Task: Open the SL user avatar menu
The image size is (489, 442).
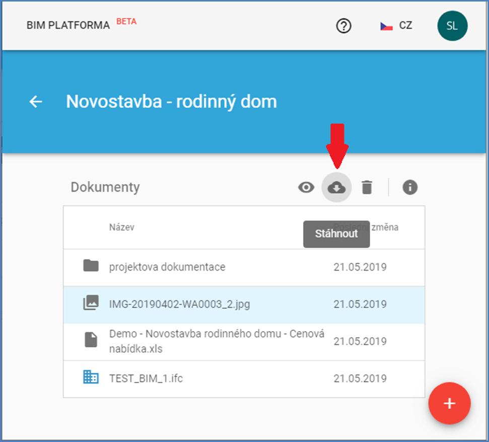Action: (x=452, y=26)
